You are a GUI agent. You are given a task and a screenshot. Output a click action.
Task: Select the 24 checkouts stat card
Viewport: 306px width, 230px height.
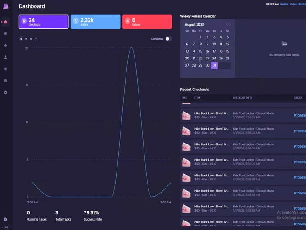[x=44, y=22]
